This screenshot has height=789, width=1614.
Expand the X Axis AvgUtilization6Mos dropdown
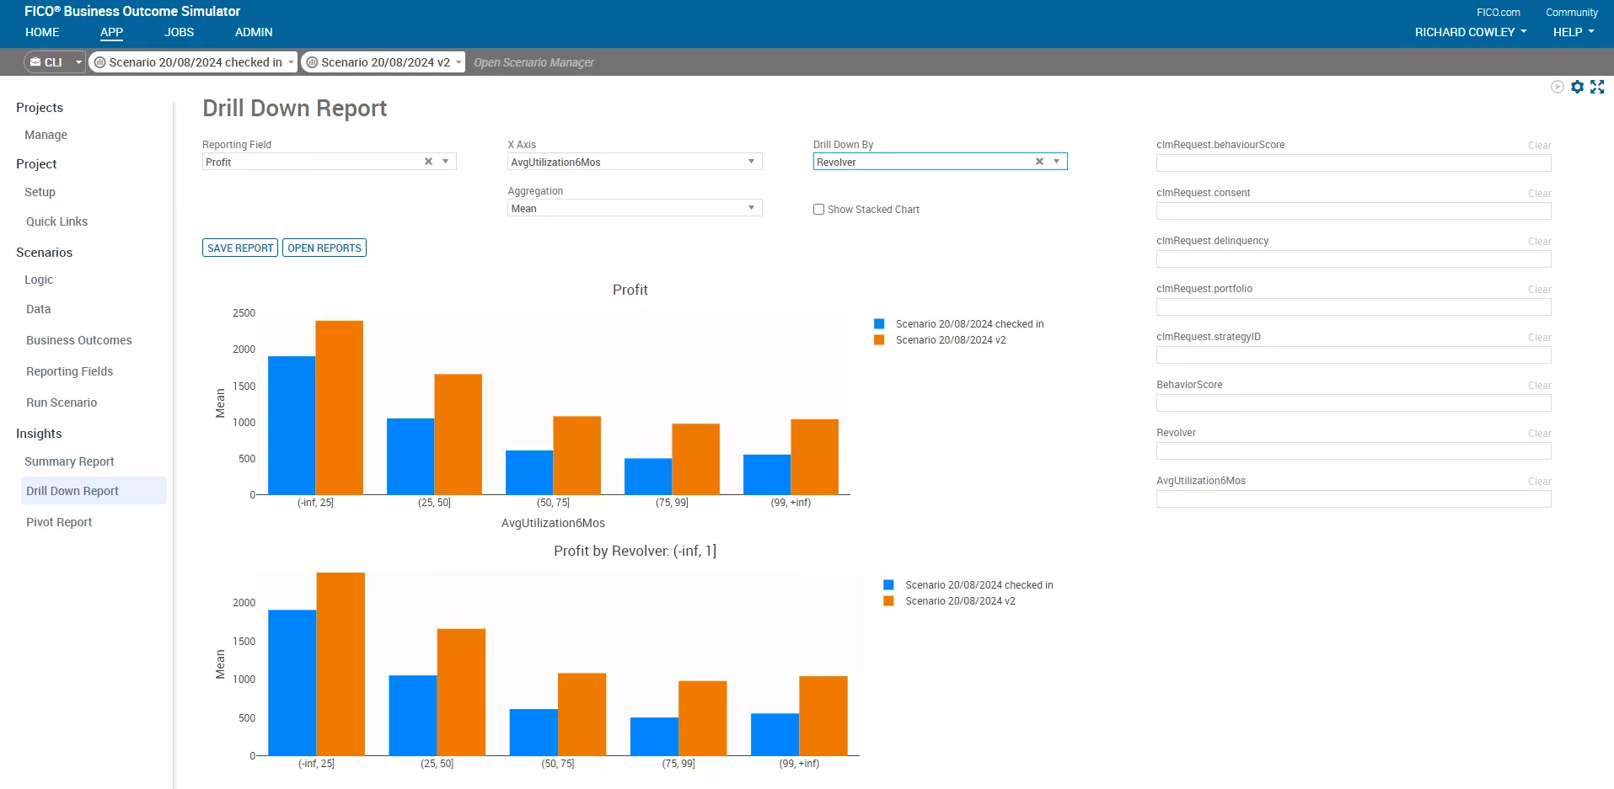tap(751, 162)
